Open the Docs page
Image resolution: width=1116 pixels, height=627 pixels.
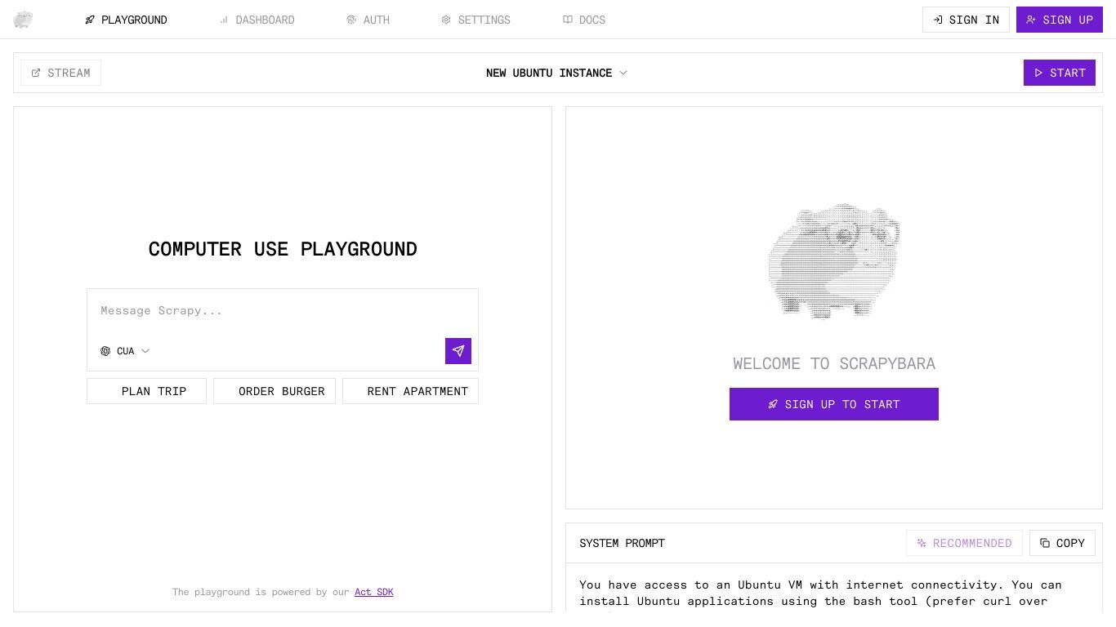(x=584, y=20)
